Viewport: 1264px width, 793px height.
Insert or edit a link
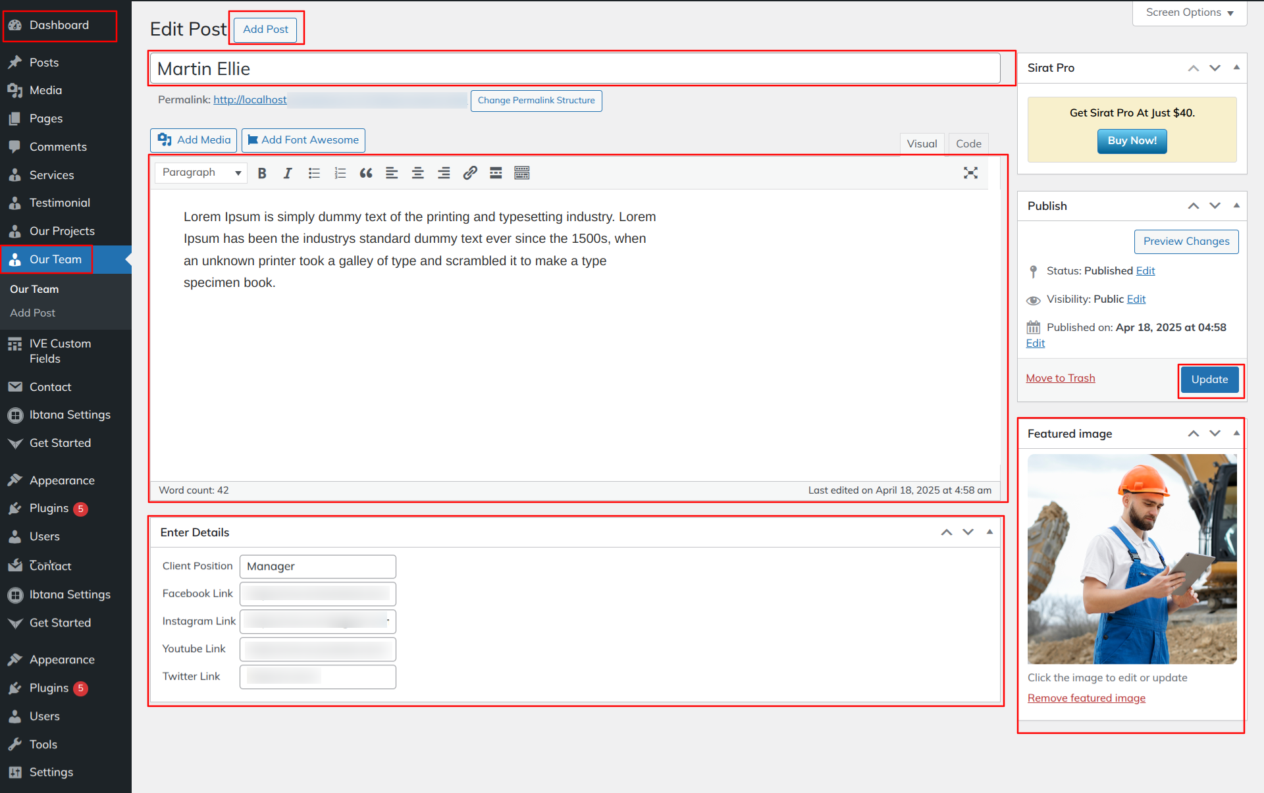pyautogui.click(x=470, y=173)
